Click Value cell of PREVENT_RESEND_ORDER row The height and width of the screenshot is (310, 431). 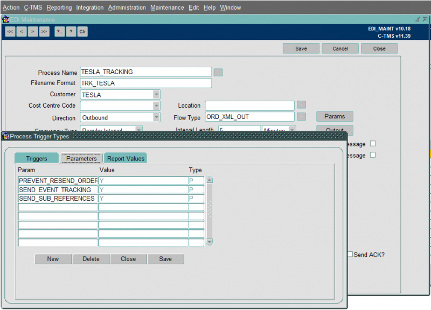coord(143,181)
